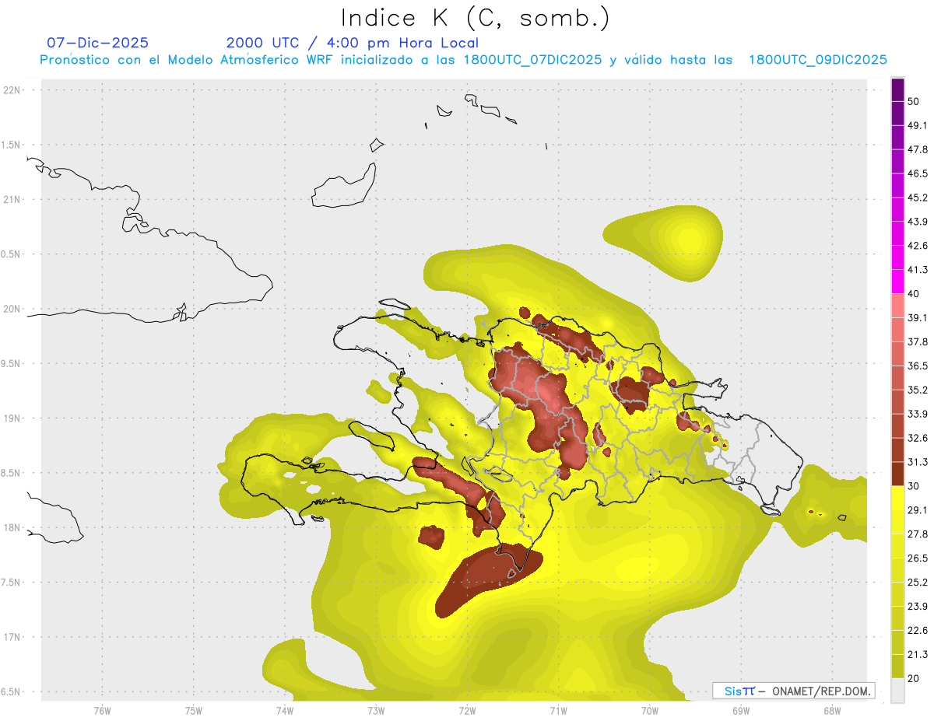Image resolution: width=934 pixels, height=721 pixels.
Task: Click the legend value "42.6"
Action: click(x=918, y=247)
